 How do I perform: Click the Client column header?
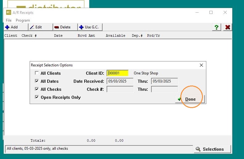(x=11, y=36)
